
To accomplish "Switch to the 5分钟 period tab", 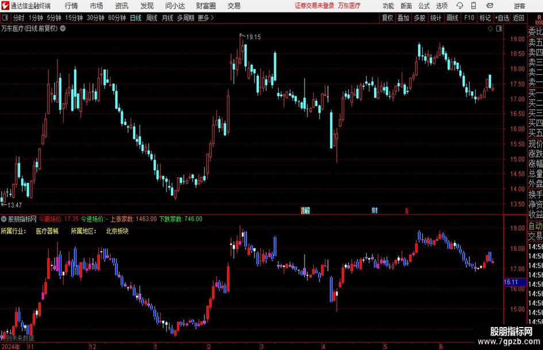I will (x=54, y=18).
